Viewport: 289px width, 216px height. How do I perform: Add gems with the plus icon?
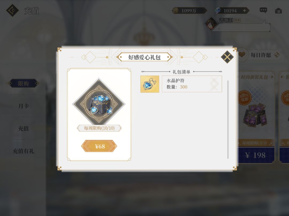[244, 11]
